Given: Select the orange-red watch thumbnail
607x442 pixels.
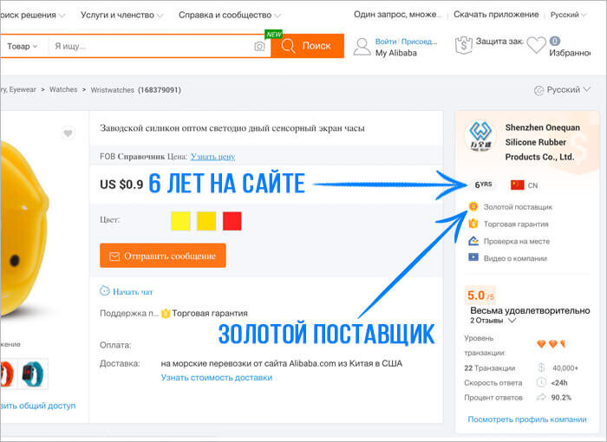Looking at the screenshot, I should point(7,374).
